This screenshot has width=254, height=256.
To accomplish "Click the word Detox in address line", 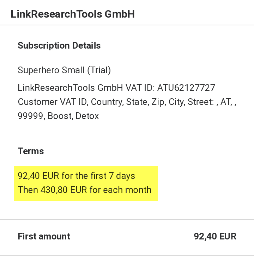I will pyautogui.click(x=87, y=116).
